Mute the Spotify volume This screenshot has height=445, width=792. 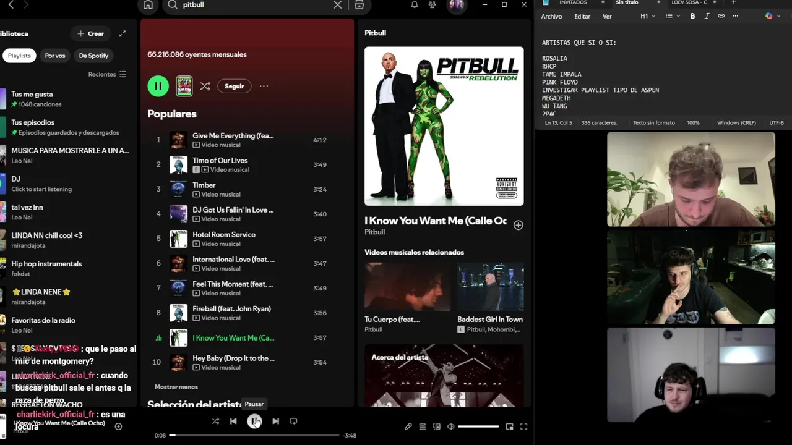coord(451,426)
